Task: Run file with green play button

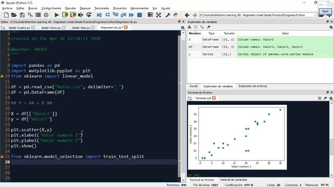Action: point(57,15)
